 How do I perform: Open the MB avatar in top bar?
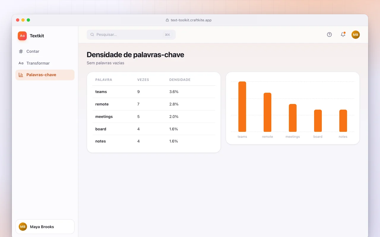click(356, 35)
